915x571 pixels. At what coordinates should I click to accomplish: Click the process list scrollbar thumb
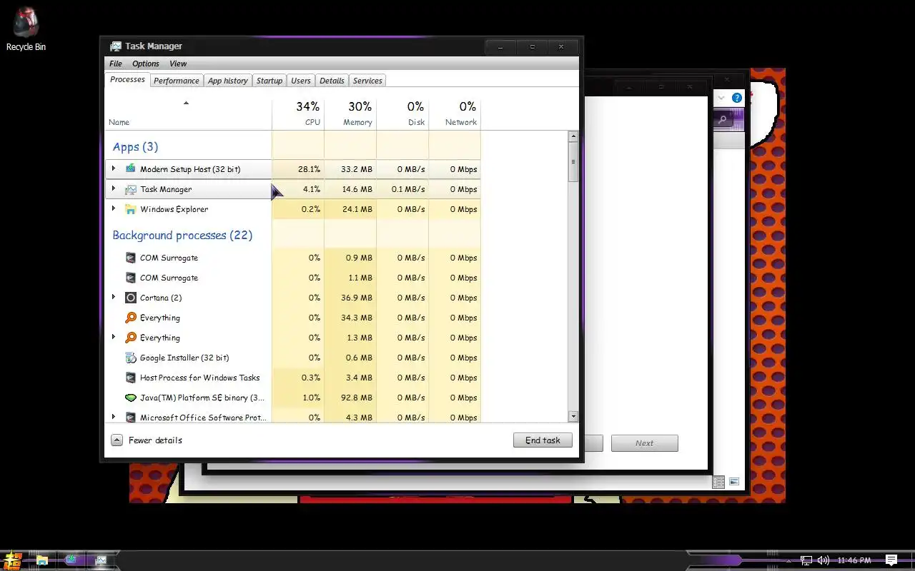(573, 161)
